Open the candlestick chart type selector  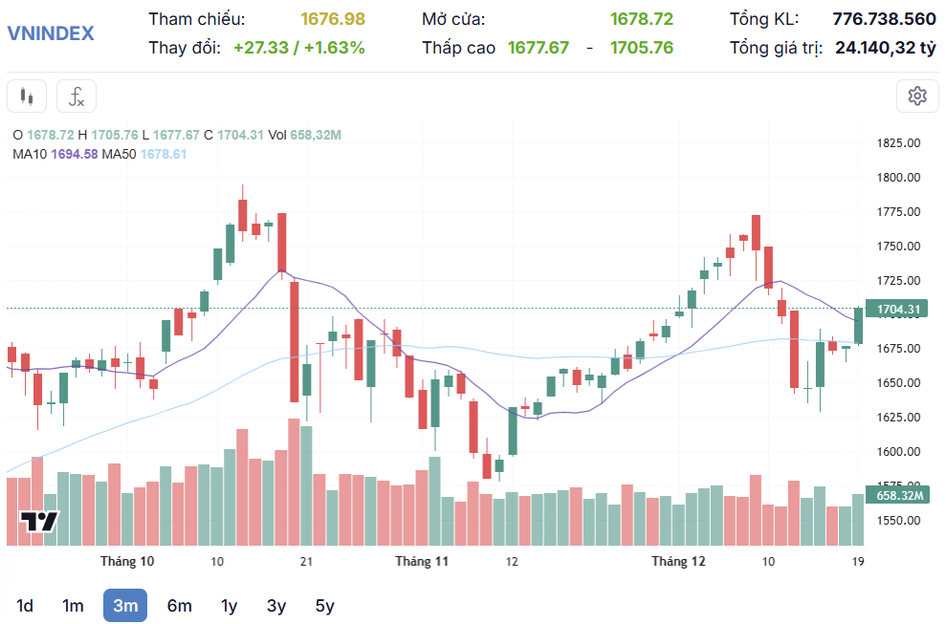pyautogui.click(x=27, y=96)
